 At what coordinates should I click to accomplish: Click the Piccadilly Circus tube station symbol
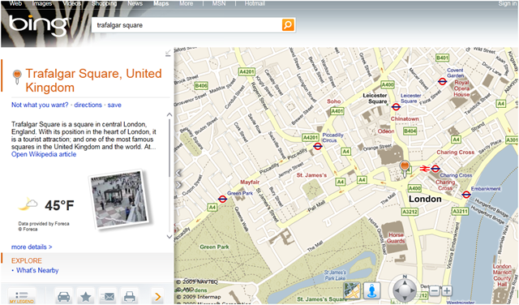pos(318,146)
